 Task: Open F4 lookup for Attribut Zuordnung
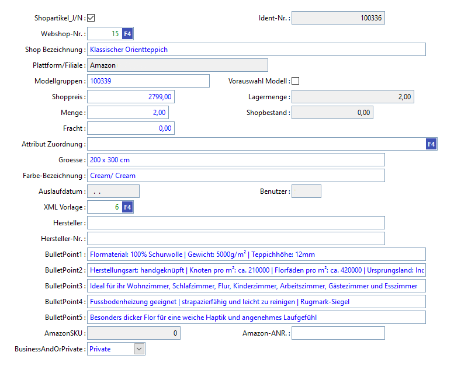431,144
